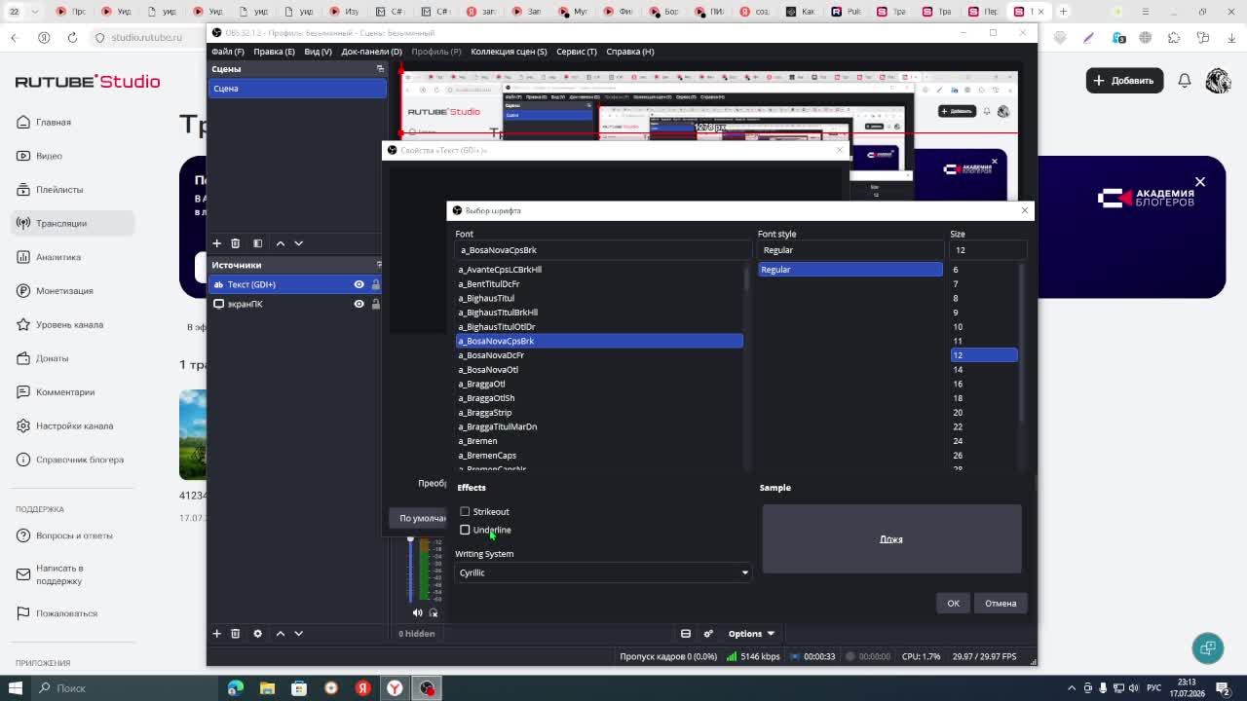Screen dimensions: 1247x701
Task: Adjust the audio mixer volume slider
Action: 410,570
